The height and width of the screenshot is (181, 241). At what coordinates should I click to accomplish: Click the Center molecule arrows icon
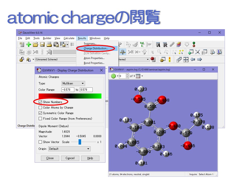(198, 52)
